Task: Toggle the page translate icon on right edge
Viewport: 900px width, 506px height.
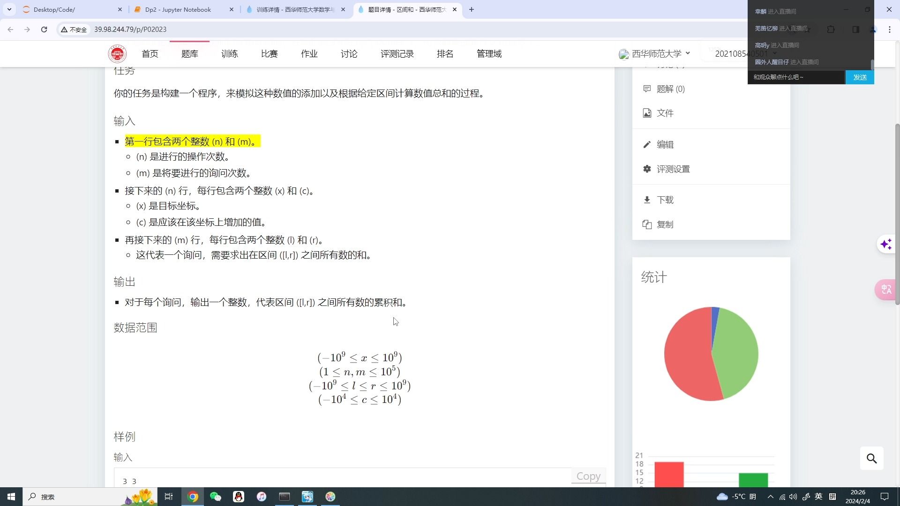Action: point(886,289)
